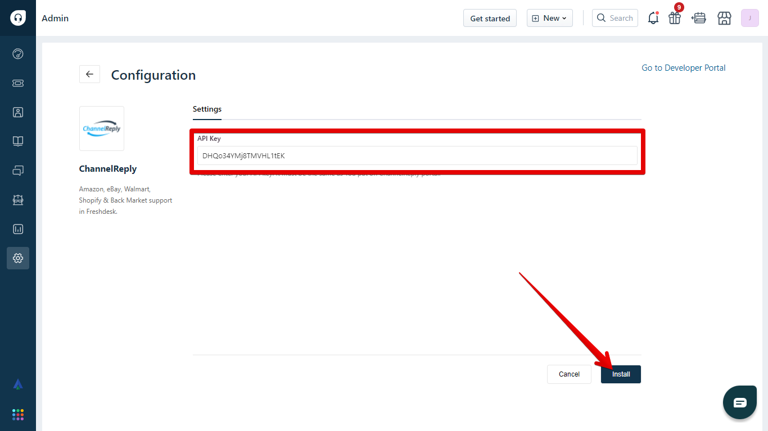768x431 pixels.
Task: Expand the New dropdown
Action: click(550, 18)
